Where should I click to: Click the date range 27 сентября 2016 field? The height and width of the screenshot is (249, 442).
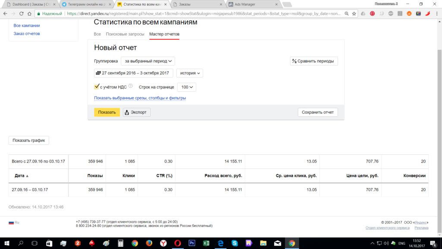click(133, 73)
